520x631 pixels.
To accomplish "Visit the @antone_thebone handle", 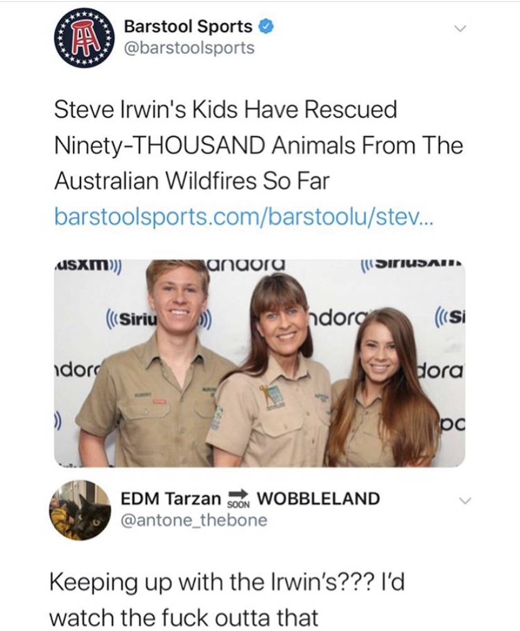I will click(x=195, y=519).
